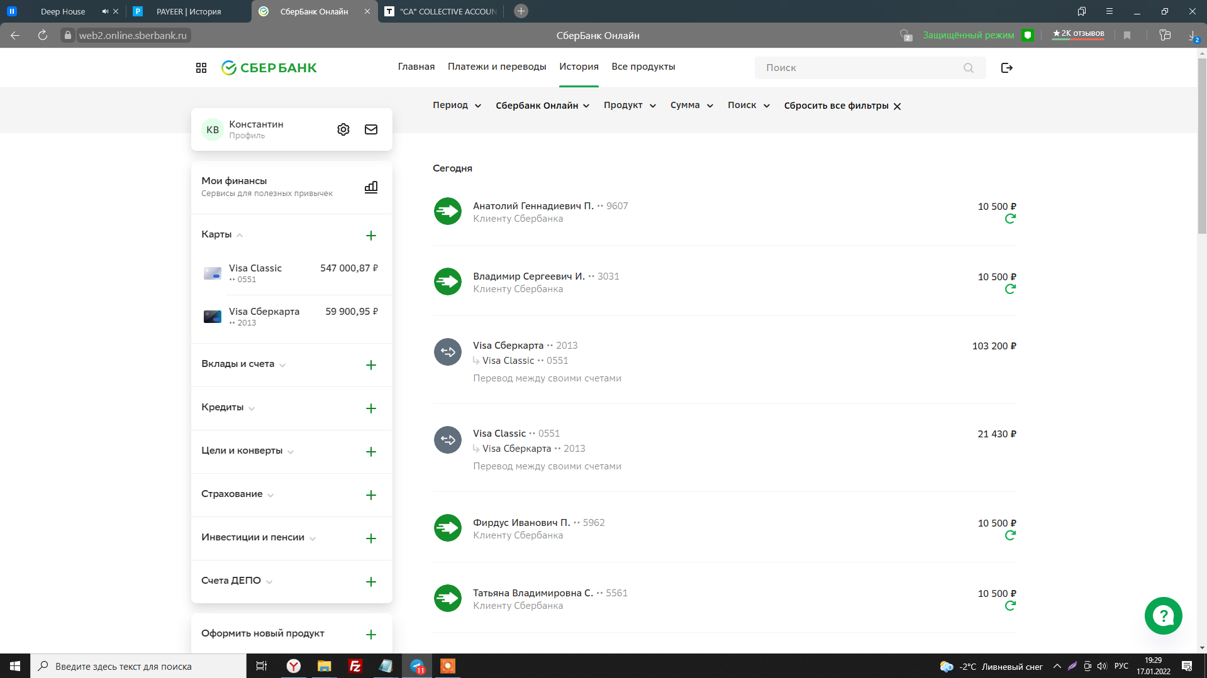
Task: Open the apps grid menu icon
Action: (201, 68)
